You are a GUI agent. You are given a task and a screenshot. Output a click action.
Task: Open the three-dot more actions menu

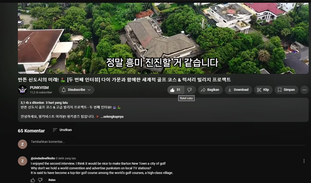[305, 90]
